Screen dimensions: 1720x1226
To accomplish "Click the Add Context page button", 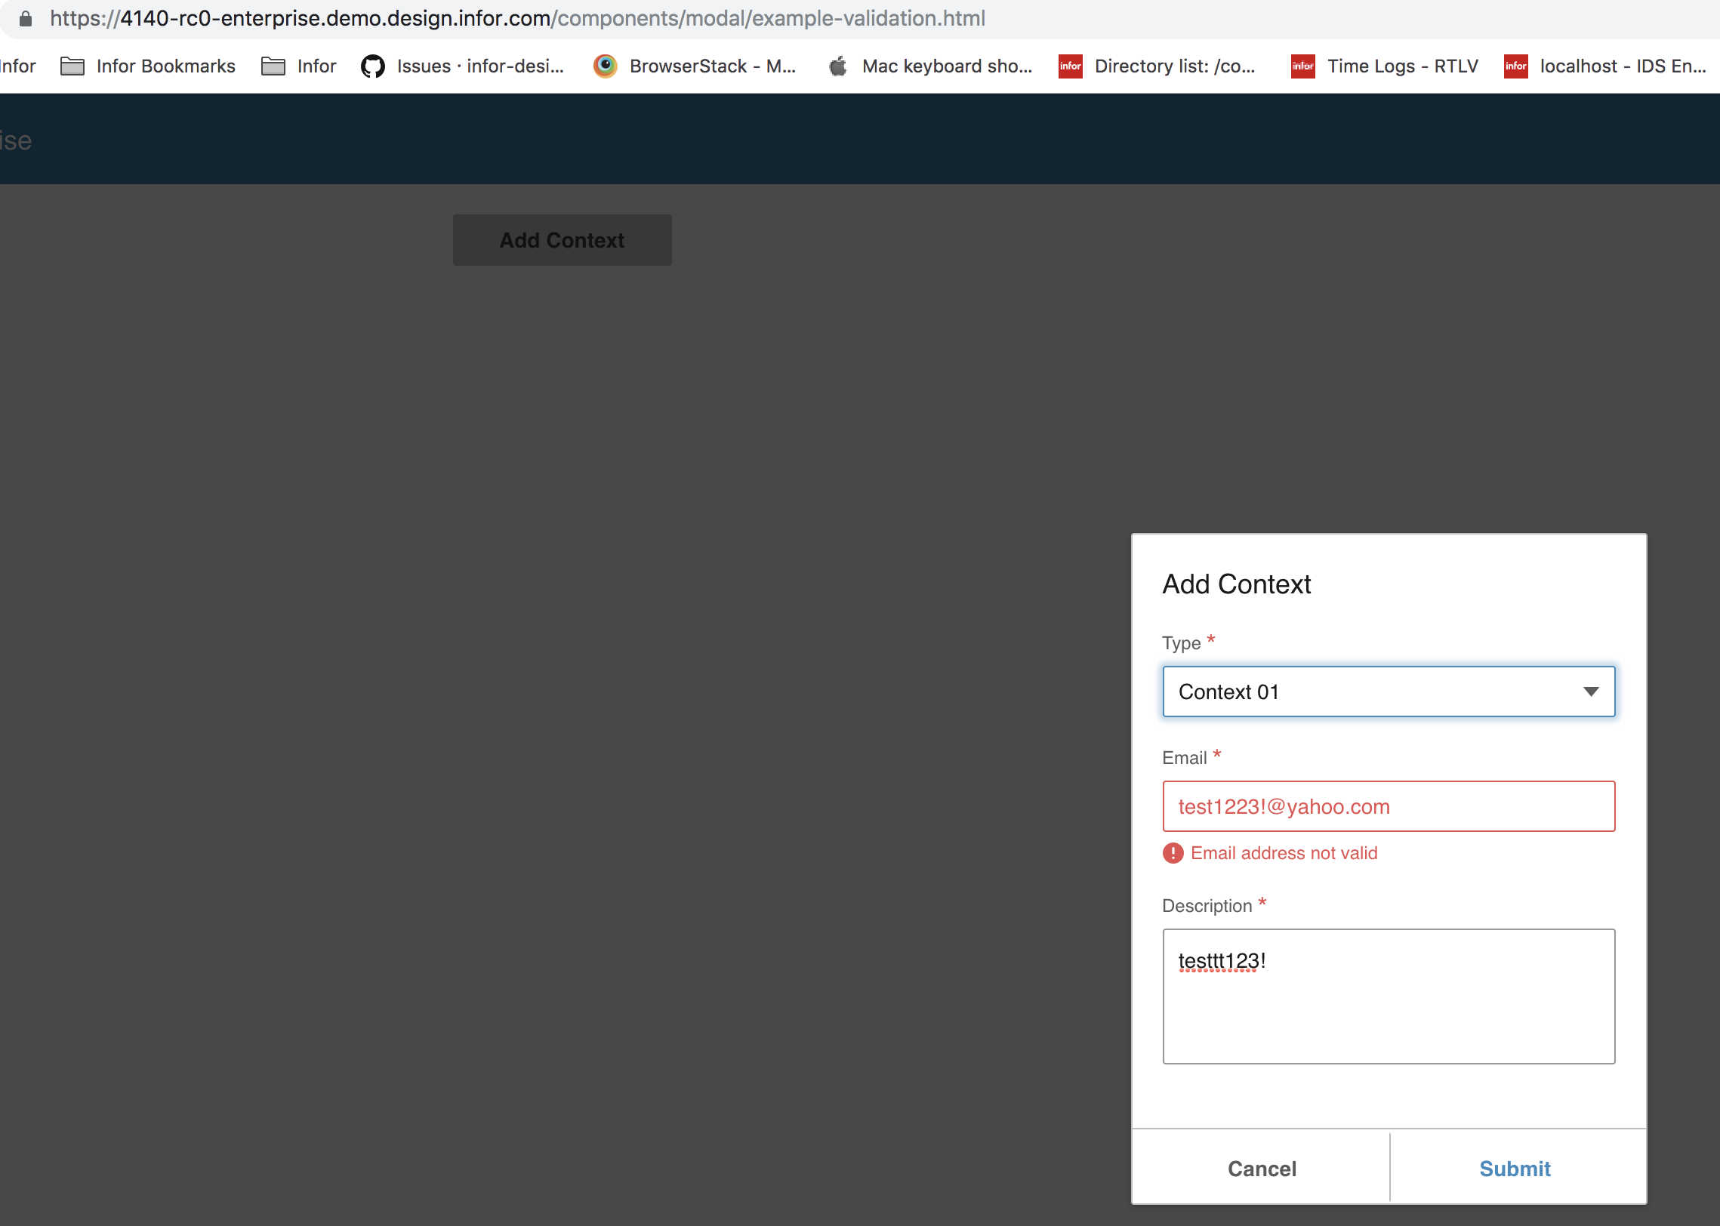I will (562, 240).
